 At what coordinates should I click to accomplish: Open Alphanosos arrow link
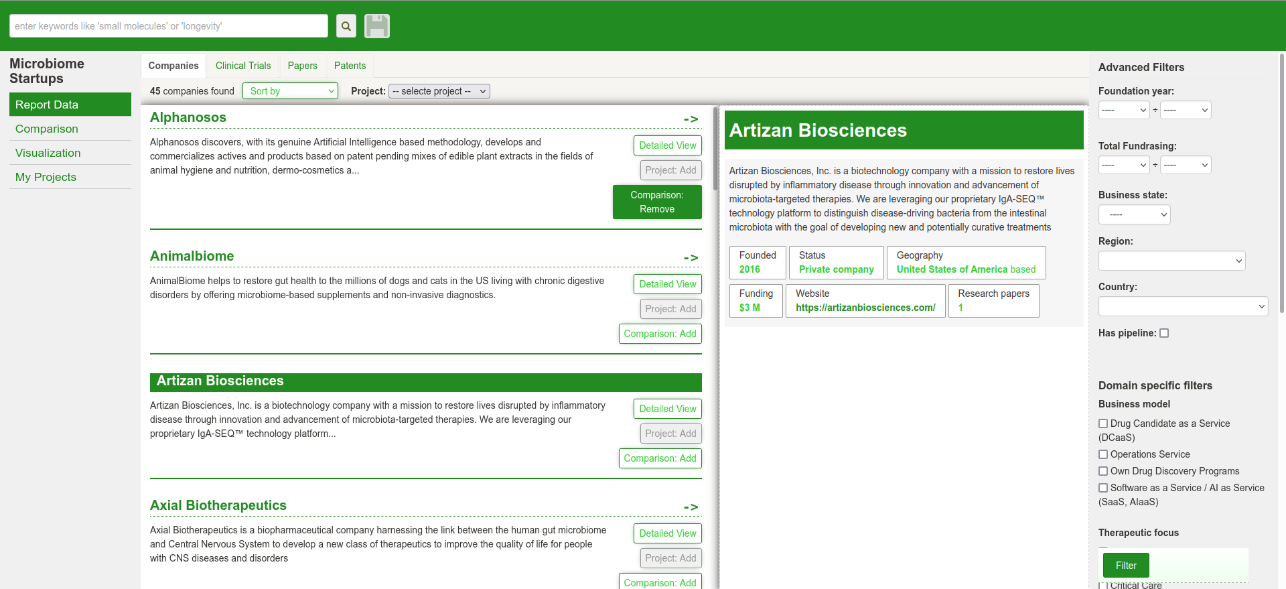pos(691,119)
